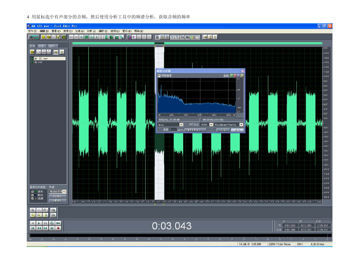
Task: Select hold button 2 in analyzer
Action: 235,76
